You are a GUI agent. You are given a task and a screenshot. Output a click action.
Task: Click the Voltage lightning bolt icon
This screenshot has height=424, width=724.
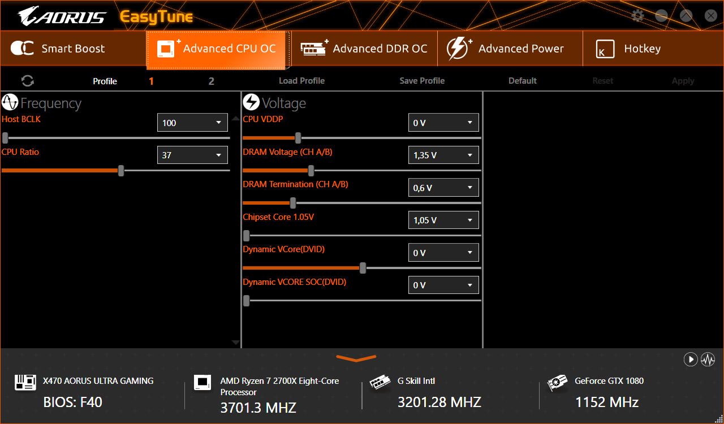point(251,102)
